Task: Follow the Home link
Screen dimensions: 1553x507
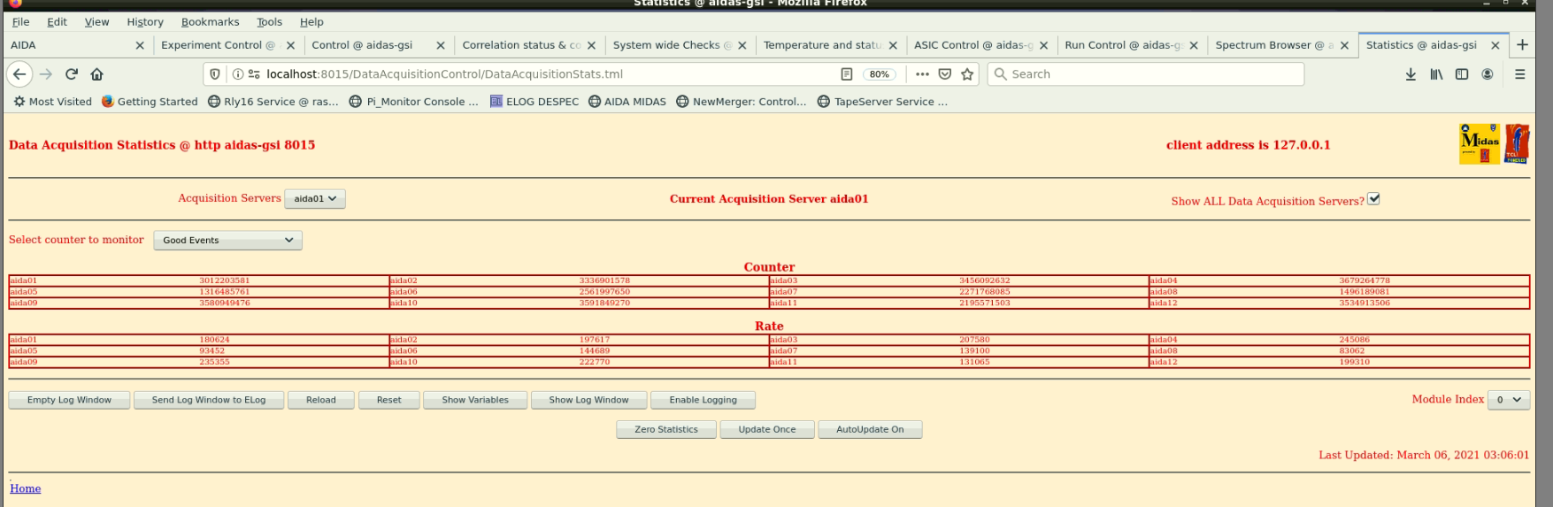Action: (x=26, y=488)
